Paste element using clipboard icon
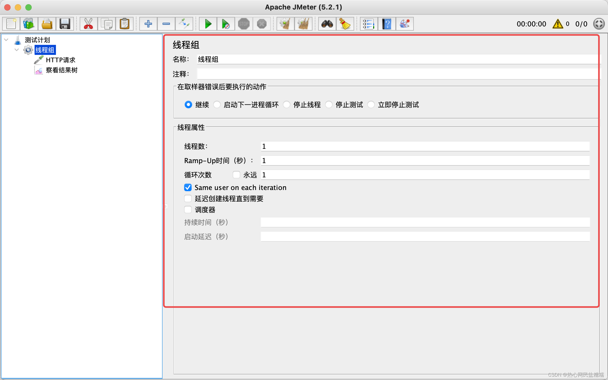The image size is (608, 380). pyautogui.click(x=124, y=24)
